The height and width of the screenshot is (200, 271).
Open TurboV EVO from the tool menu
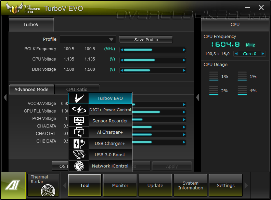click(x=110, y=98)
